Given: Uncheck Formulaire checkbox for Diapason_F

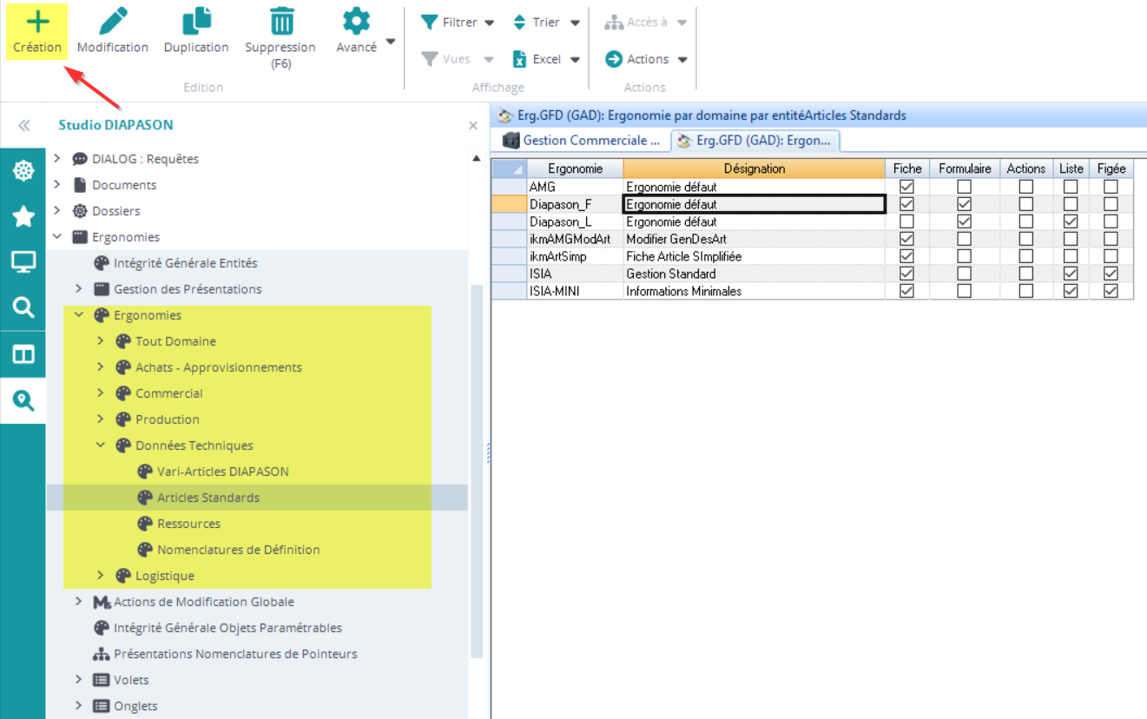Looking at the screenshot, I should pos(964,204).
